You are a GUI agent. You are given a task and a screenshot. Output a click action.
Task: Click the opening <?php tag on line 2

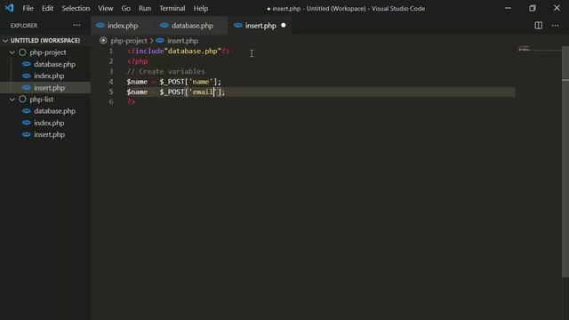pos(138,61)
